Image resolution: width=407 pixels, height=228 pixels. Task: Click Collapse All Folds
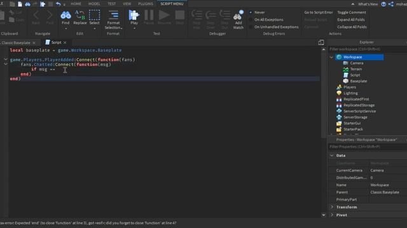(x=352, y=27)
